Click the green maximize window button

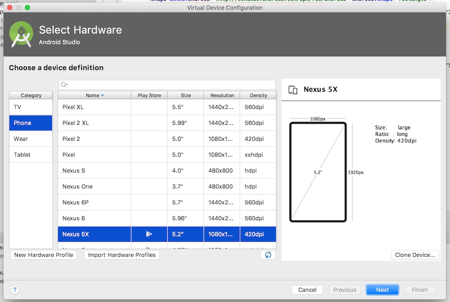point(27,7)
